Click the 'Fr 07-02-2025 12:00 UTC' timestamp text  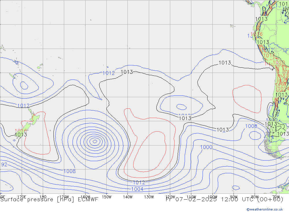[210, 200]
